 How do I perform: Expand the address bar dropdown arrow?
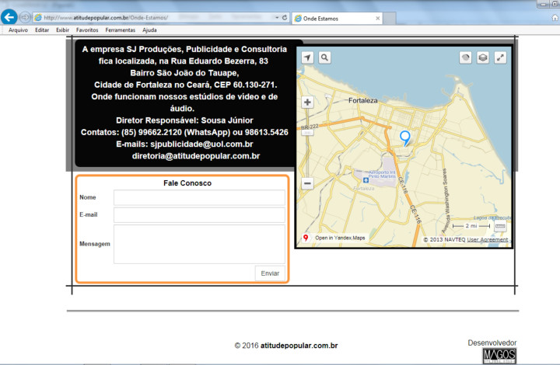tap(277, 17)
